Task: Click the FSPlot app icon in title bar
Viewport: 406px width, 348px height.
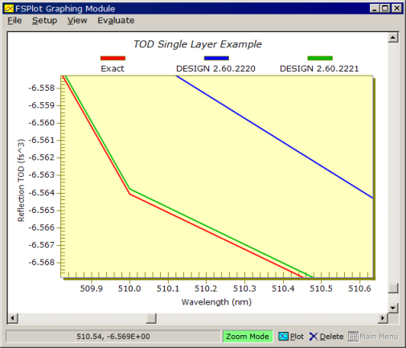Action: tap(9, 9)
